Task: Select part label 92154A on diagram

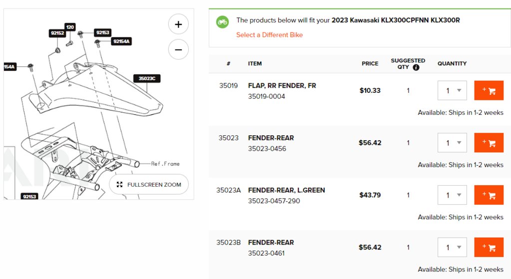Action: [x=121, y=41]
